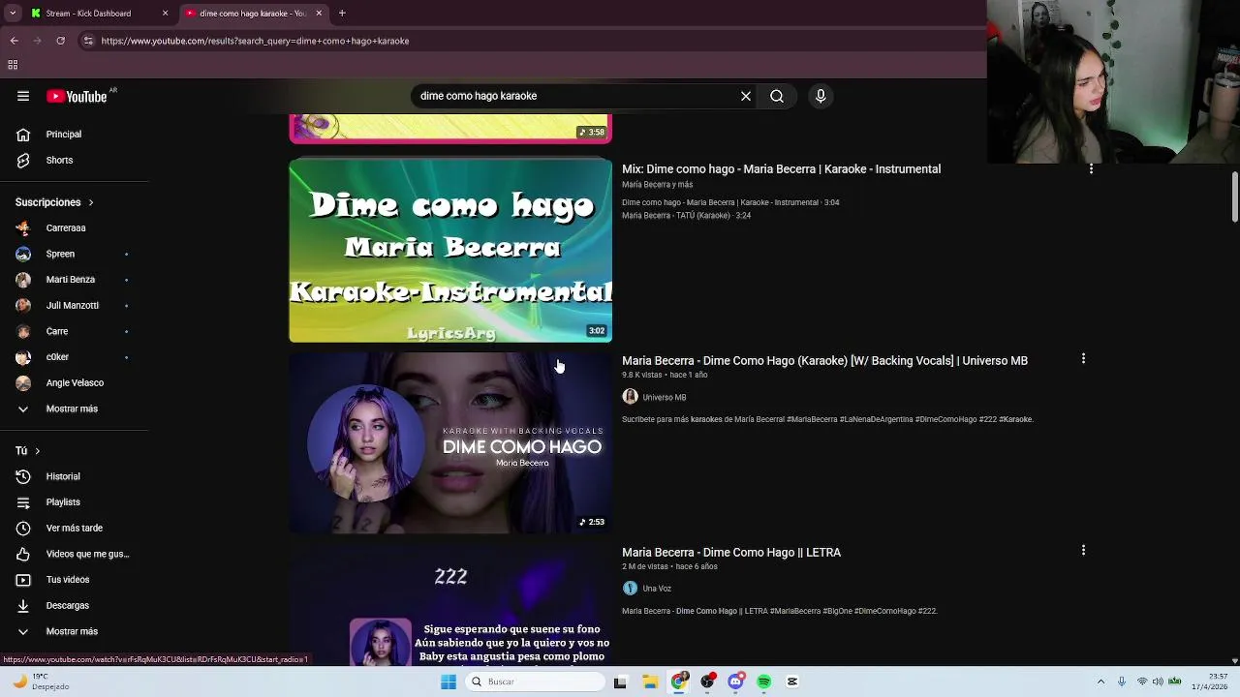Screen dimensions: 1240x697
Task: Expand Mostrar más under subscriptions
Action: tap(74, 409)
